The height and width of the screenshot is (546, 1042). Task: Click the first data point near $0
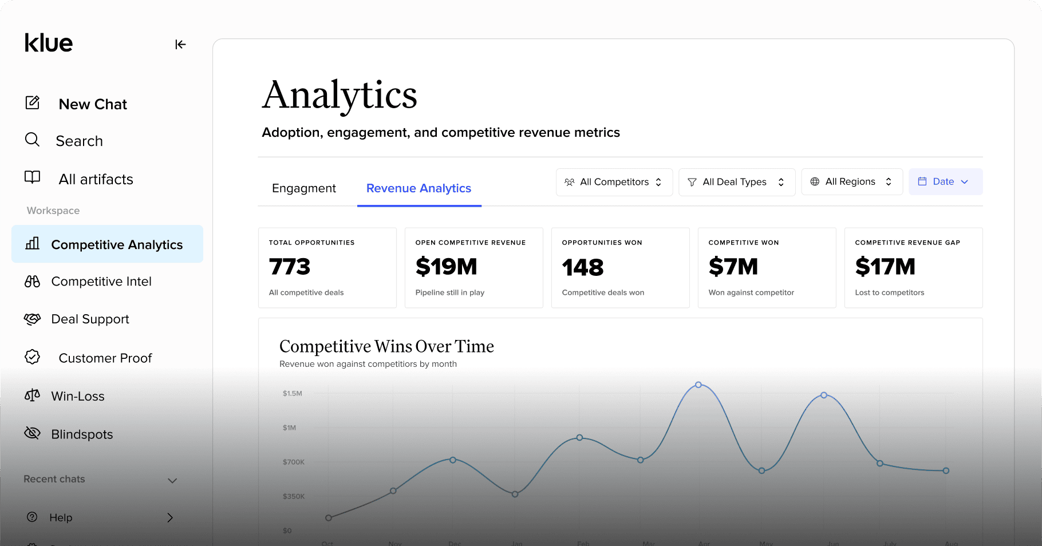click(329, 518)
